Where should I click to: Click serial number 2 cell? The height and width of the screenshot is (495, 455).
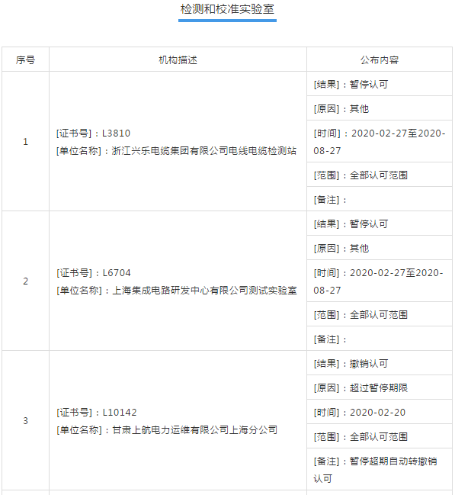26,281
